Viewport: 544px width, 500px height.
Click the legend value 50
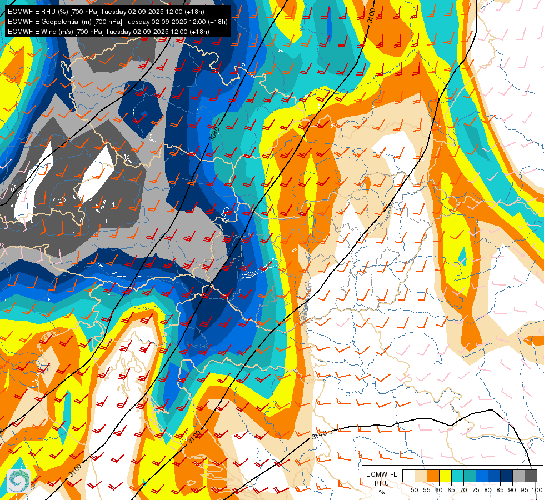414,490
